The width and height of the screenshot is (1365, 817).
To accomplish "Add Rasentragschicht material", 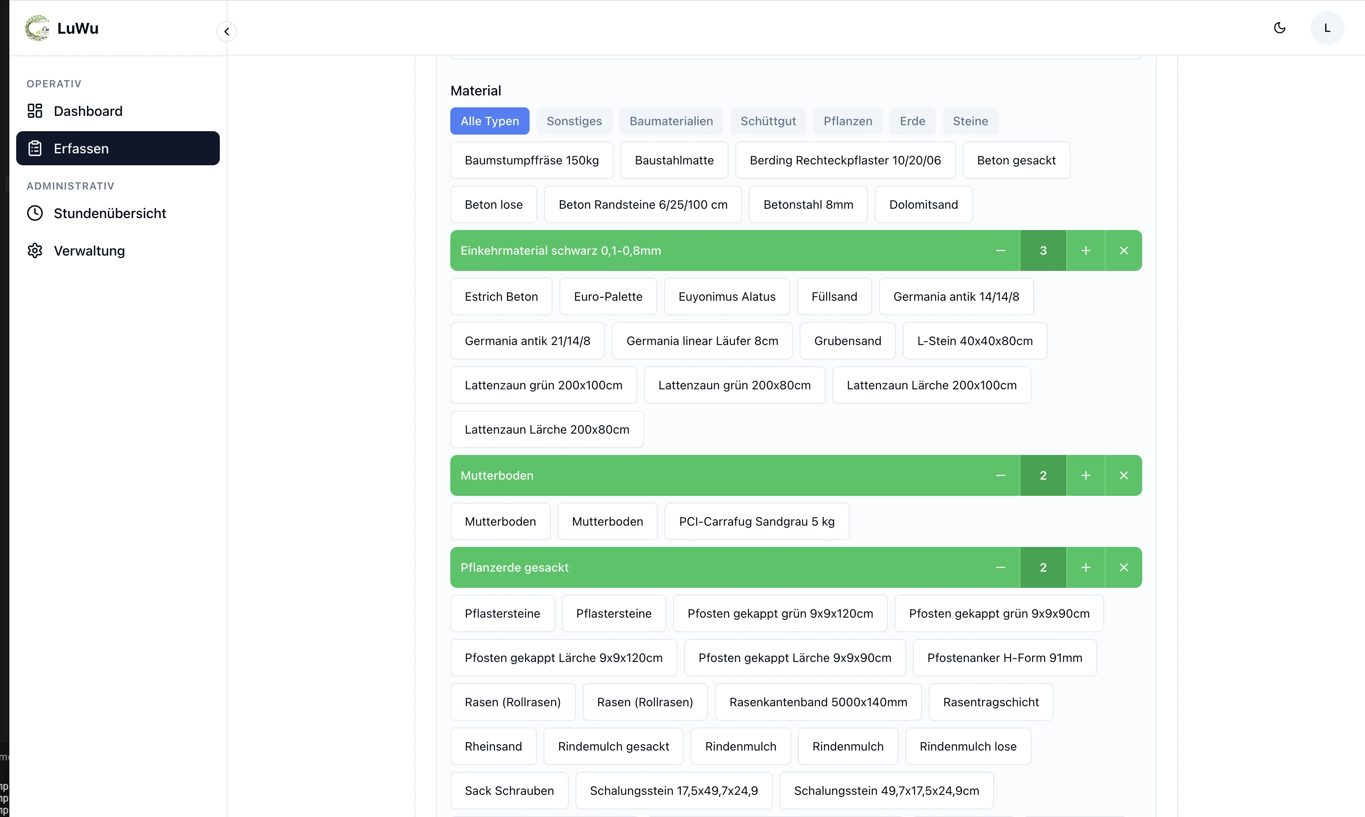I will (x=991, y=702).
